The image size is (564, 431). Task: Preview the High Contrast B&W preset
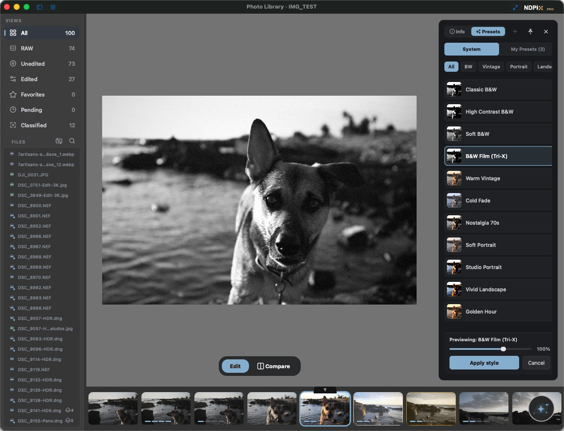(x=498, y=112)
